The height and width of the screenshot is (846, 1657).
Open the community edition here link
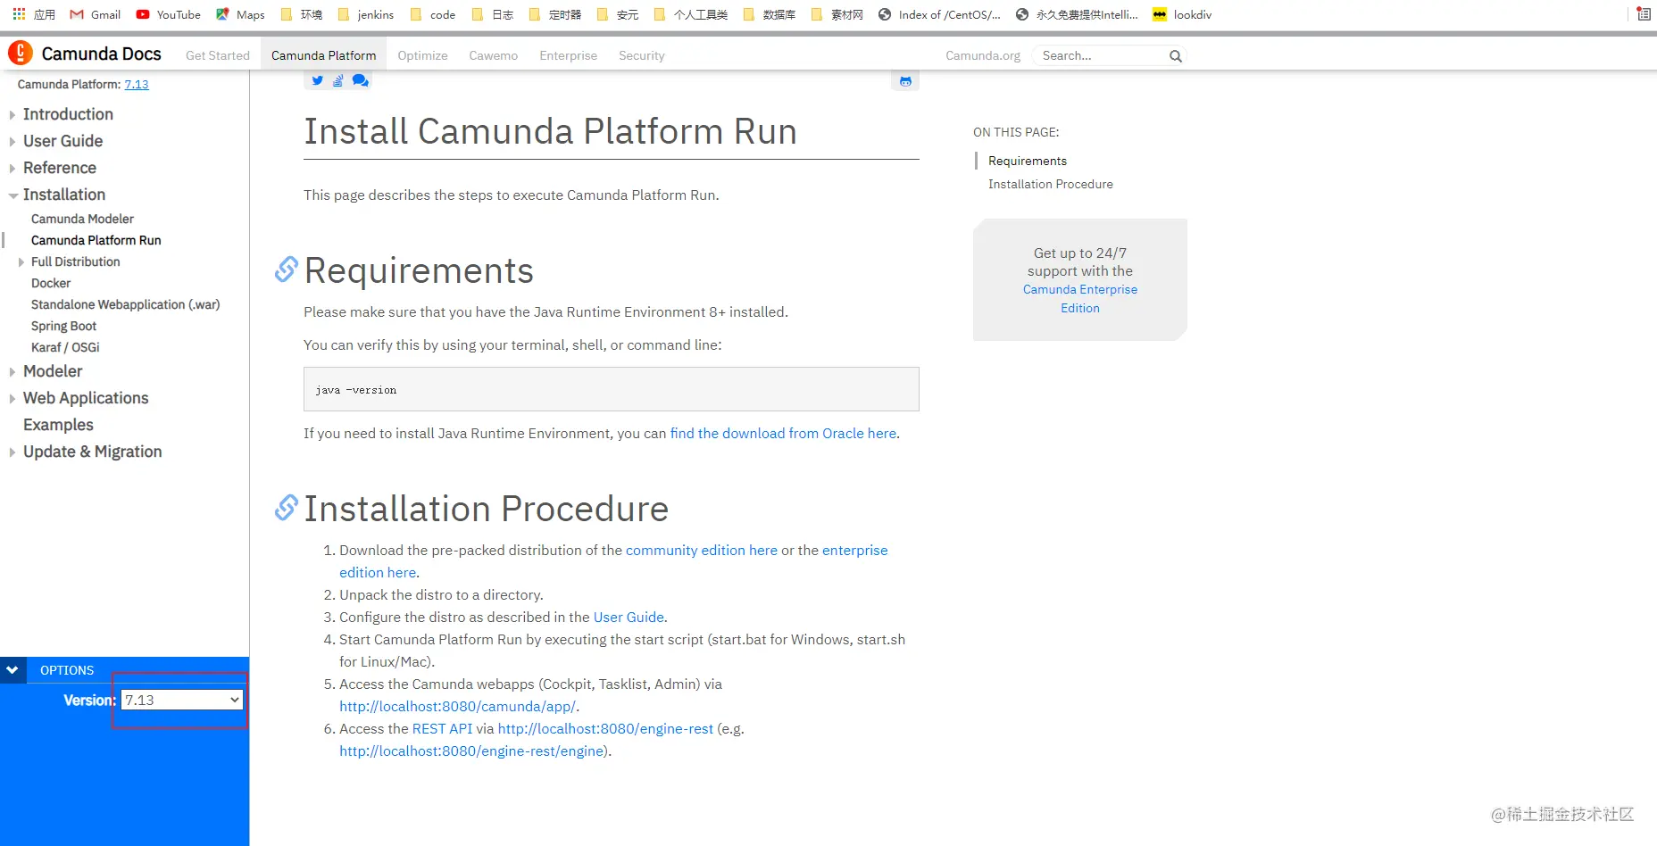[x=702, y=550]
